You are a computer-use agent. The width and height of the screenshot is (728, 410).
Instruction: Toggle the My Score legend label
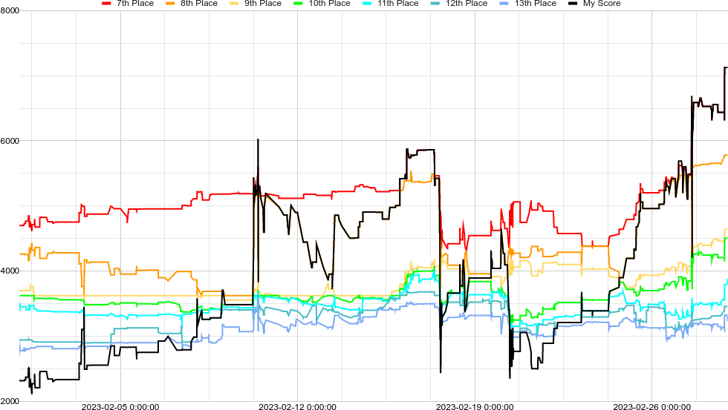(602, 3)
